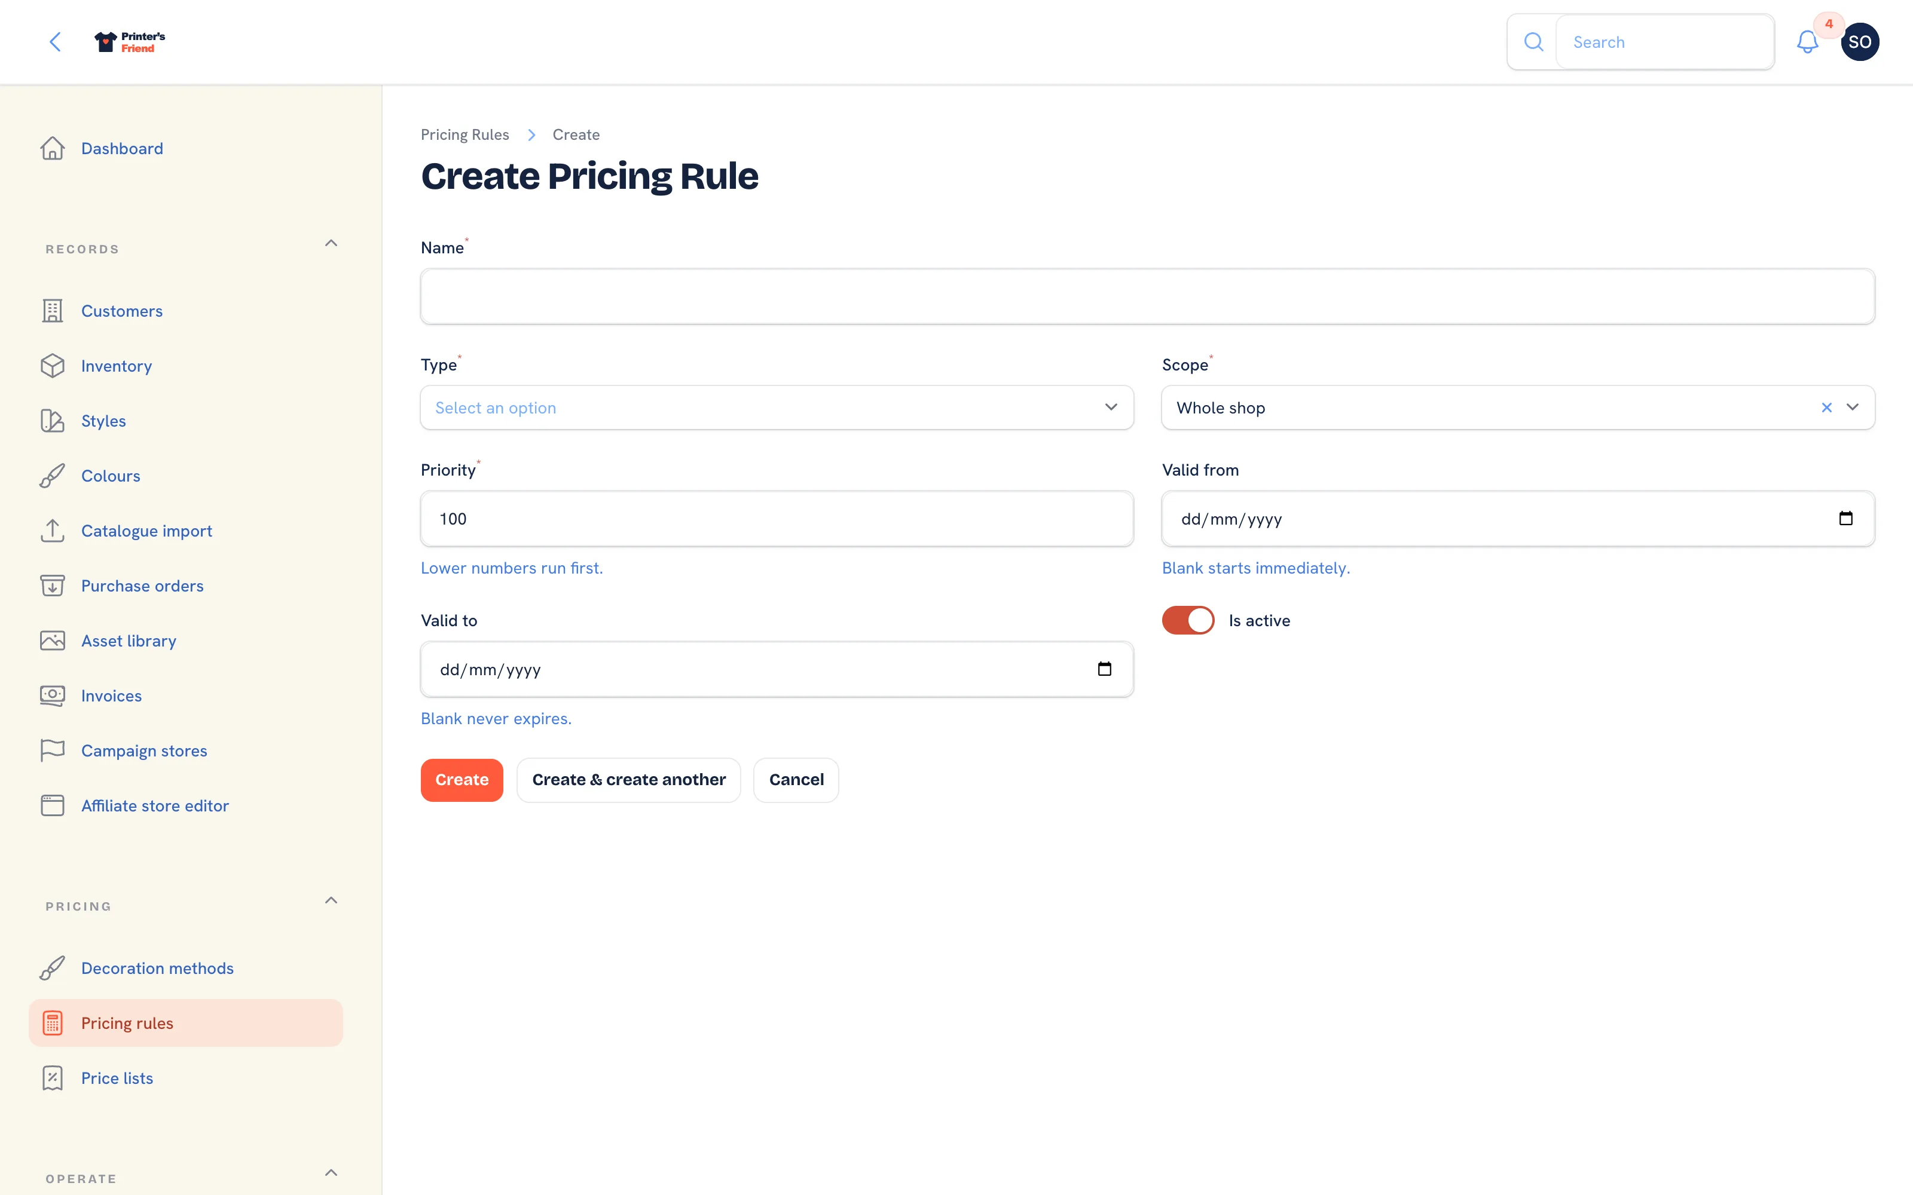Click the Purchase orders tray icon
The width and height of the screenshot is (1913, 1195).
(x=52, y=586)
